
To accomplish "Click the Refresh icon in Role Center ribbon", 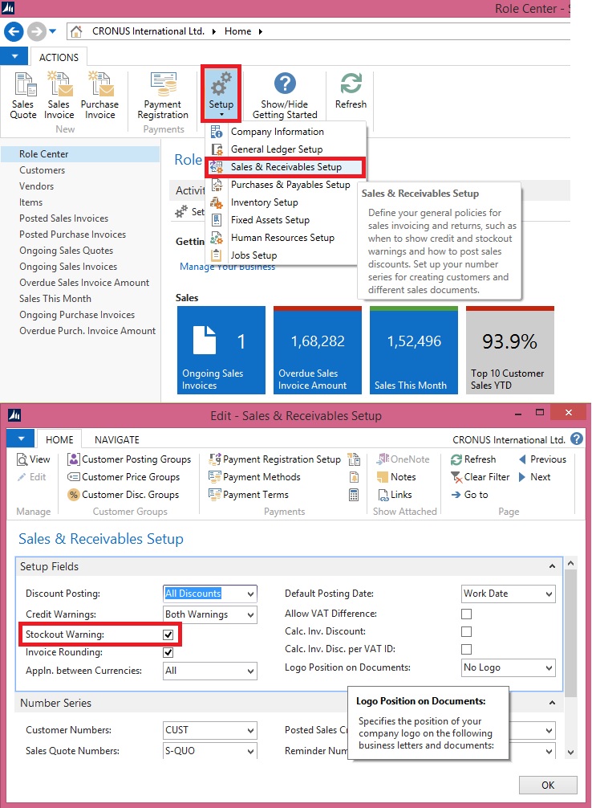I will pyautogui.click(x=351, y=85).
